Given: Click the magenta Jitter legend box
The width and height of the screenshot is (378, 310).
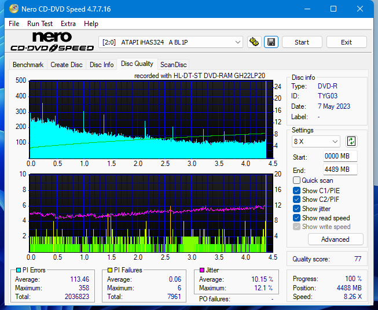Looking at the screenshot, I should click(202, 270).
